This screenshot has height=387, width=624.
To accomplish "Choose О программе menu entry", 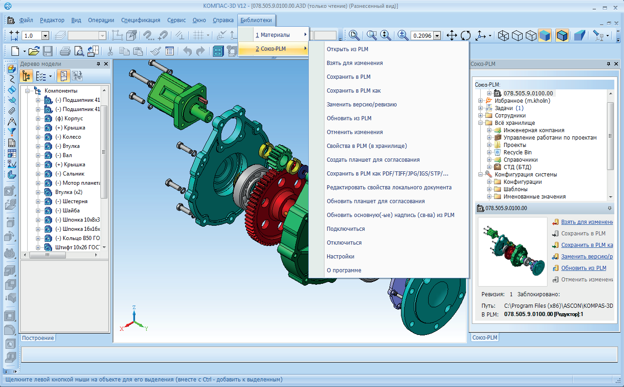I will [389, 270].
